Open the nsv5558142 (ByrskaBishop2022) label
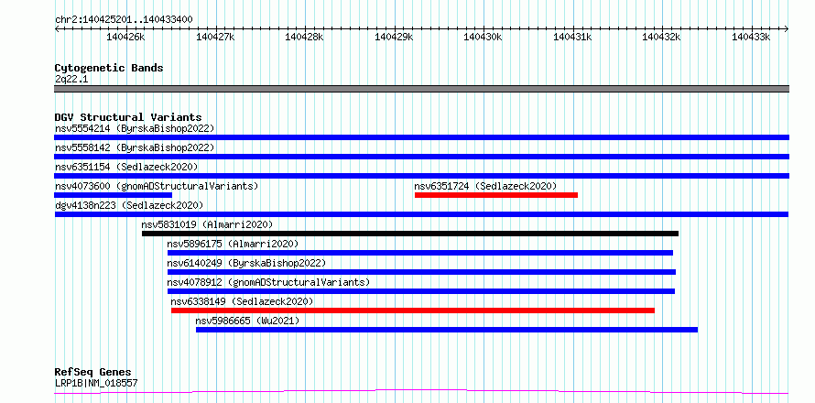Viewport: 815px width, 403px height. pos(135,147)
